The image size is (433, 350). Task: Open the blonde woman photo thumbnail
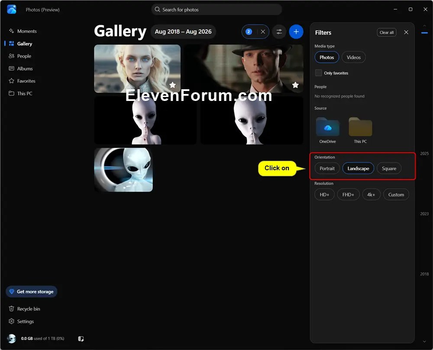[x=137, y=68]
